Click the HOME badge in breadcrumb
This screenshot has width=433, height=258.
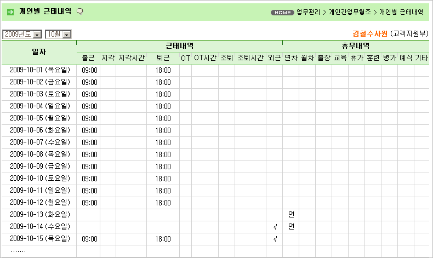(282, 12)
